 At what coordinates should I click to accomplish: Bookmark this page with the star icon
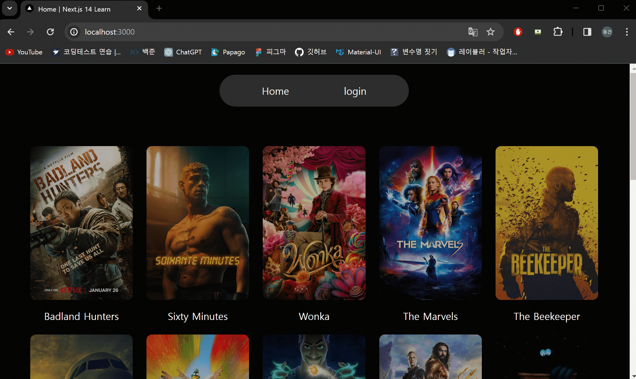pos(491,32)
